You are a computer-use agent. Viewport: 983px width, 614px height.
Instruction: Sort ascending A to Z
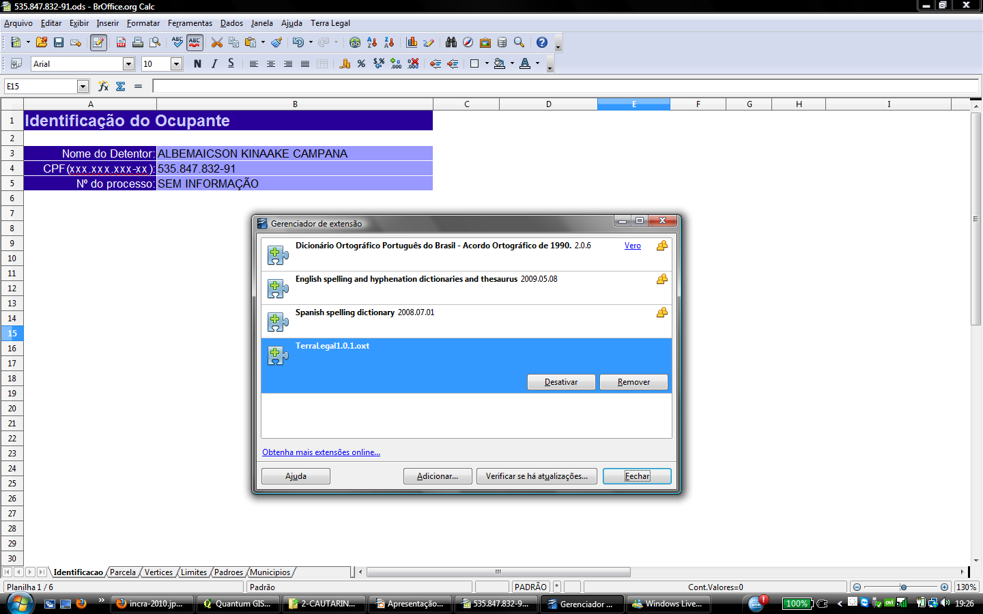pos(372,42)
